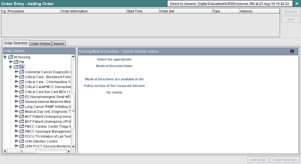This screenshot has height=164, width=301.
Task: Click the horizontal scrollbar thumb in tree
Action: pos(21,151)
